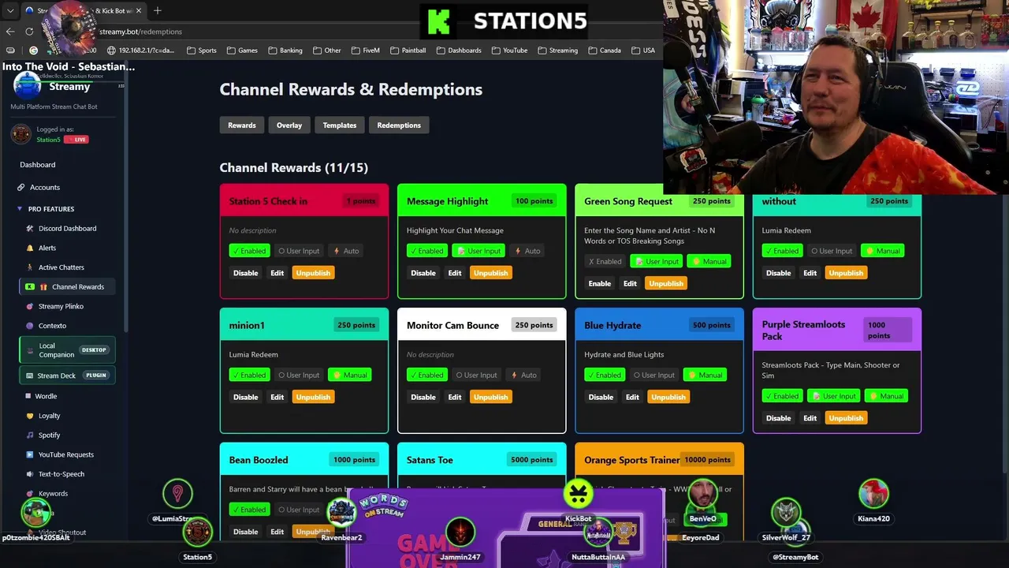Image resolution: width=1009 pixels, height=568 pixels.
Task: Open Local Companion desktop item
Action: point(67,350)
